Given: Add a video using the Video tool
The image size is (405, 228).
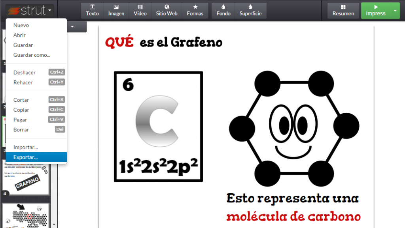Looking at the screenshot, I should 140,10.
